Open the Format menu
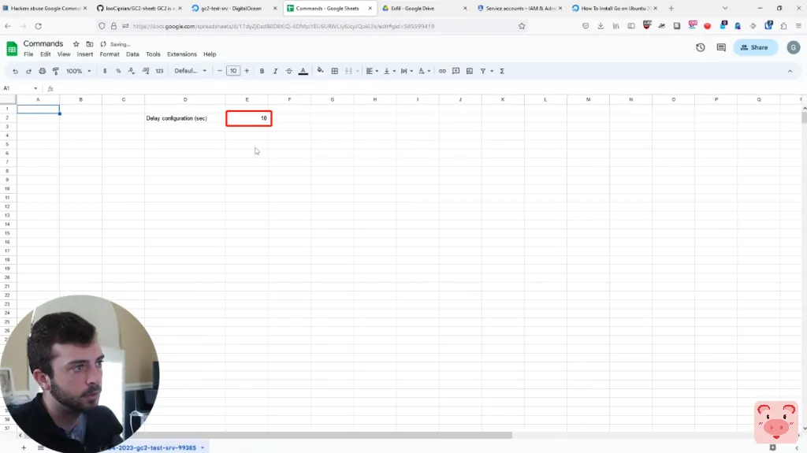This screenshot has height=453, width=807. click(110, 54)
